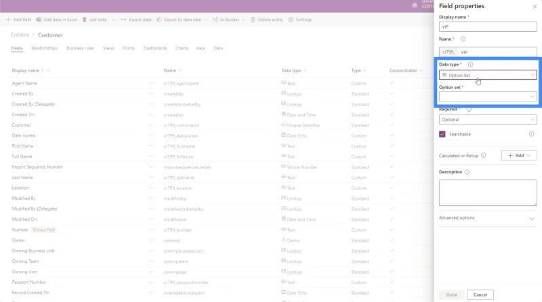Open the Keys tab
The height and width of the screenshot is (302, 542).
[x=201, y=48]
